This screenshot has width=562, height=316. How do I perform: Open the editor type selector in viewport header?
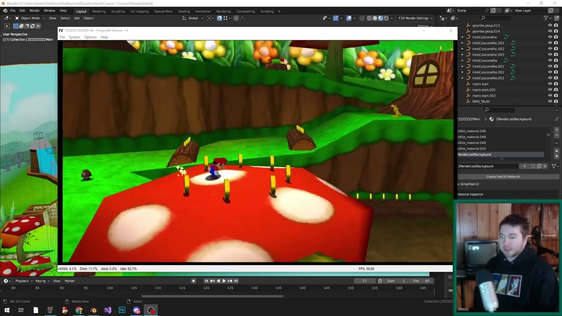pyautogui.click(x=7, y=18)
